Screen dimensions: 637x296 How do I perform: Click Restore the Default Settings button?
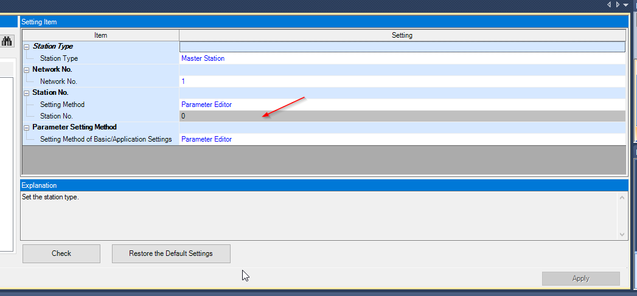click(171, 253)
